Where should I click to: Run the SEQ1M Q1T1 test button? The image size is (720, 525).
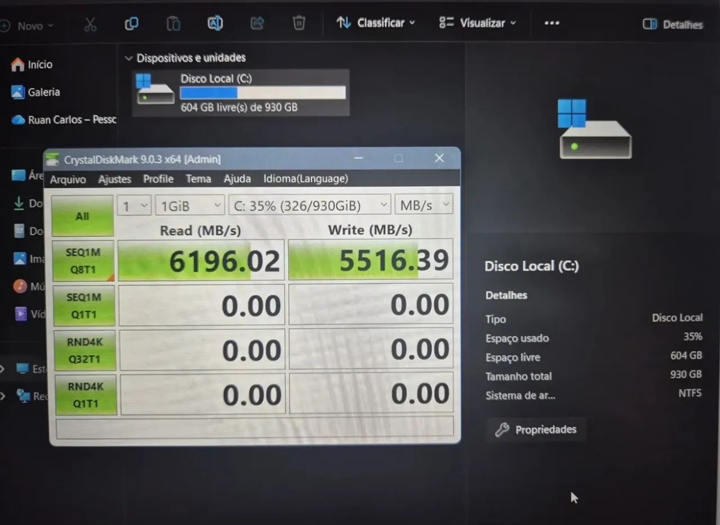point(84,306)
